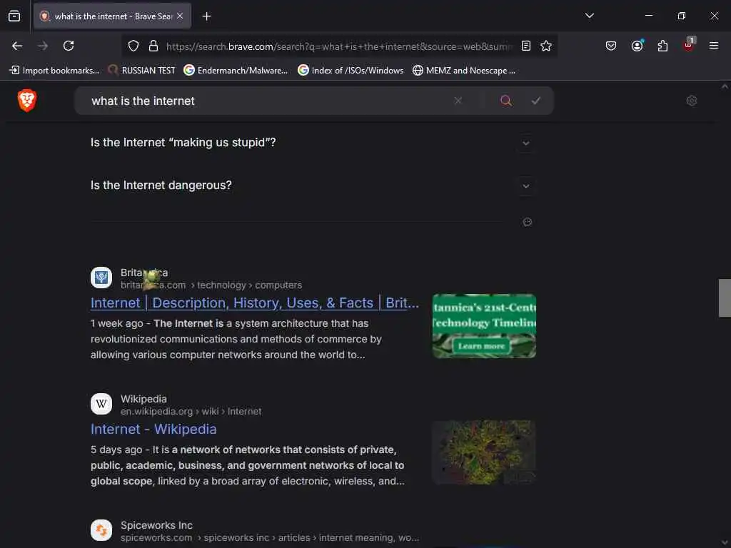Open MEMZ and Noescape bookmark
Viewport: 731px width, 548px height.
coord(464,71)
